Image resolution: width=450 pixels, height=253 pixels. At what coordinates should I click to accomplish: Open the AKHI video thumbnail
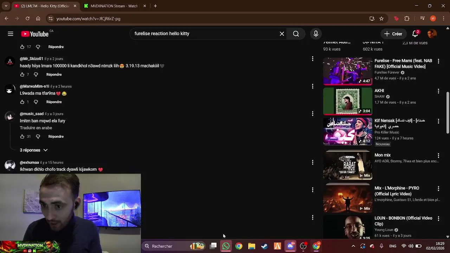(347, 101)
